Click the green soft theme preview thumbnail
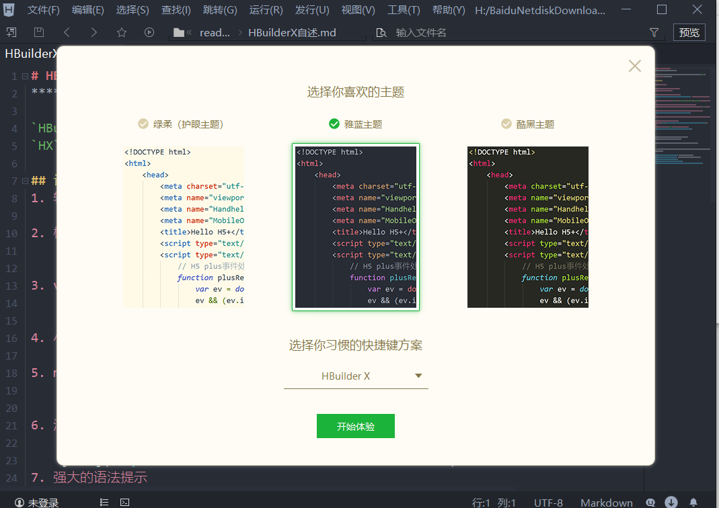This screenshot has width=719, height=508. [184, 226]
